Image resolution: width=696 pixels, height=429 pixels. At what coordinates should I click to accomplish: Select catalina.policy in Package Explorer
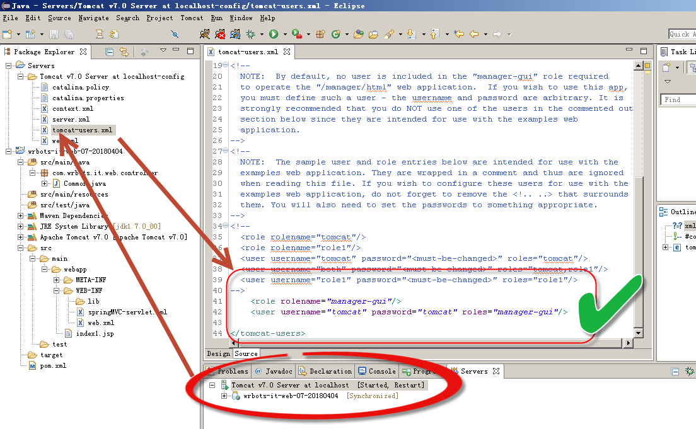[x=80, y=88]
